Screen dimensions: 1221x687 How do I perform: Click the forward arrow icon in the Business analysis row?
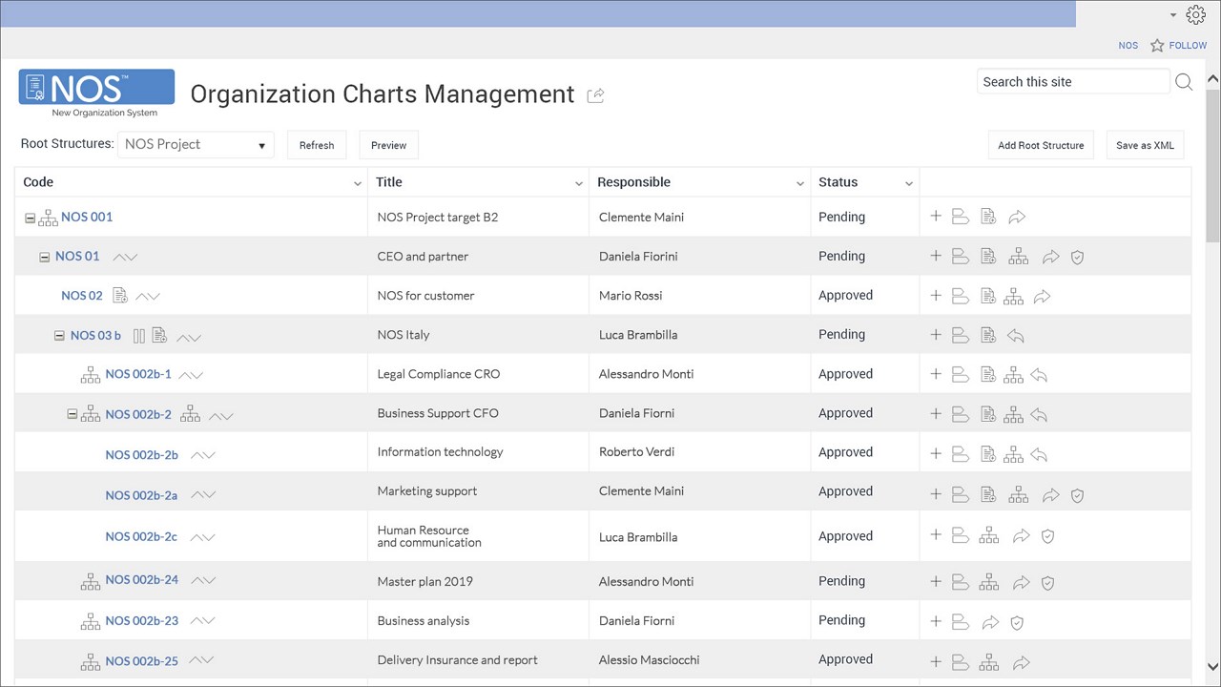tap(990, 622)
